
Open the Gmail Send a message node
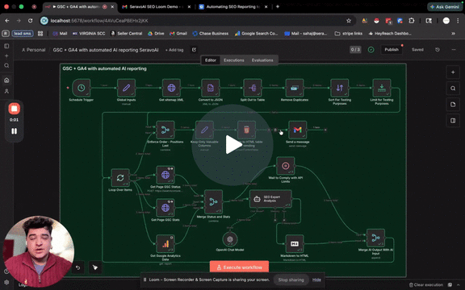297,130
